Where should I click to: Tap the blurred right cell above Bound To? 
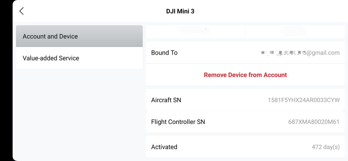pos(294,31)
